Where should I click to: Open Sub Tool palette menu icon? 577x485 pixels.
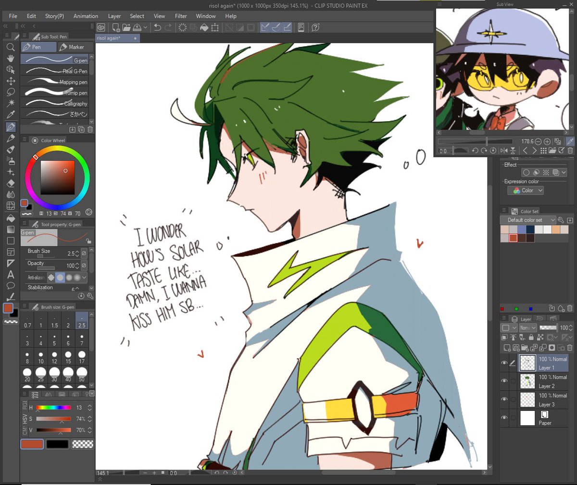(x=25, y=37)
